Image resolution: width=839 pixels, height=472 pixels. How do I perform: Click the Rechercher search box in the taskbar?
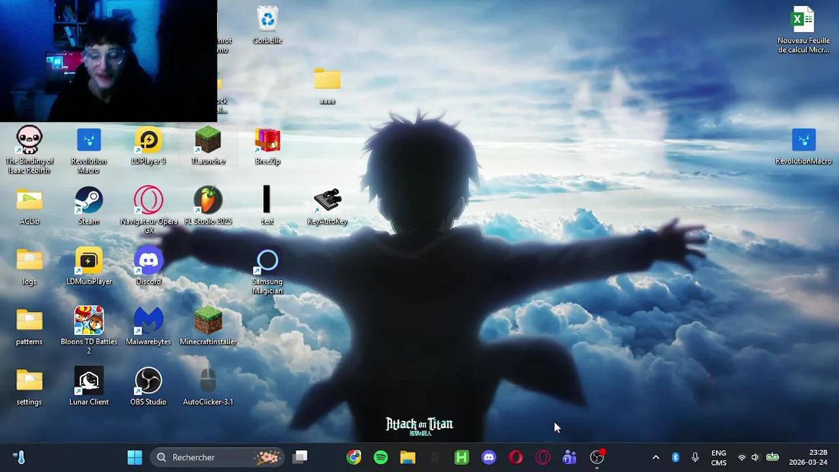pos(218,458)
